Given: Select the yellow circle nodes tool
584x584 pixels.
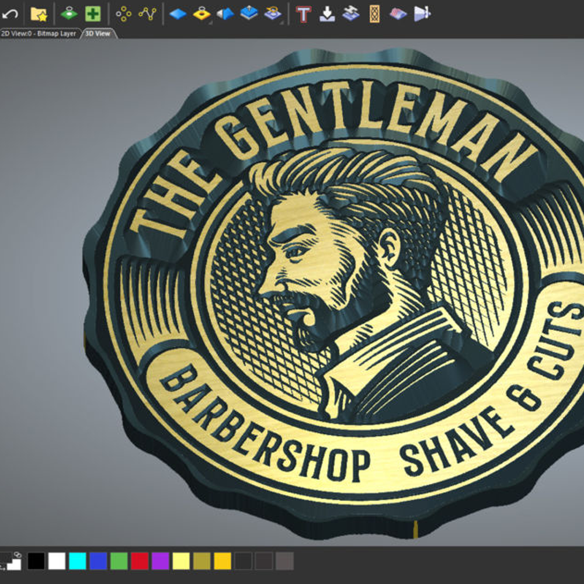Looking at the screenshot, I should coord(123,13).
